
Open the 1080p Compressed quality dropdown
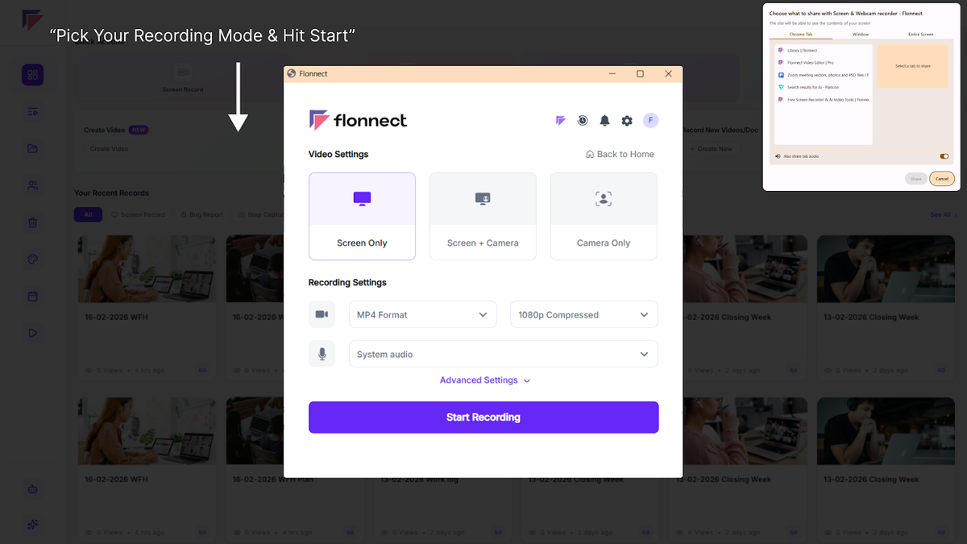coord(583,314)
